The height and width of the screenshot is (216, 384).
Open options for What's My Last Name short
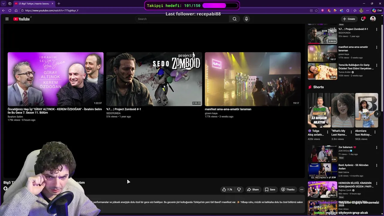(x=351, y=132)
